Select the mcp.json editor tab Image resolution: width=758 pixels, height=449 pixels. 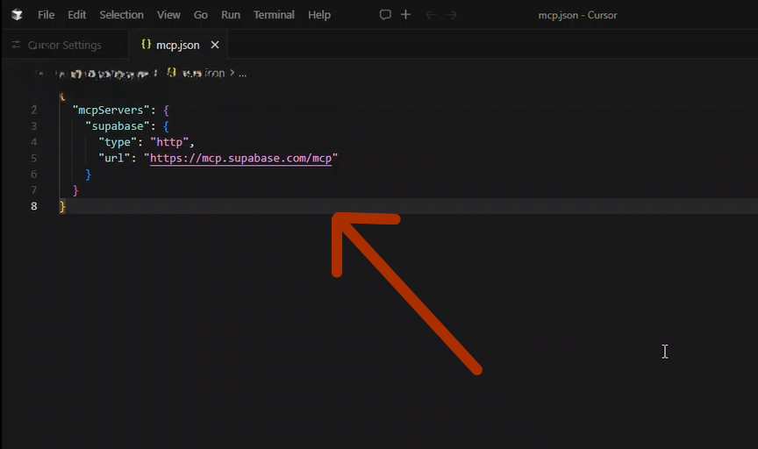177,45
